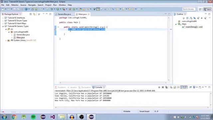Toggle Hide Fields in Outline toolbar
This screenshot has width=213, height=120.
194,18
